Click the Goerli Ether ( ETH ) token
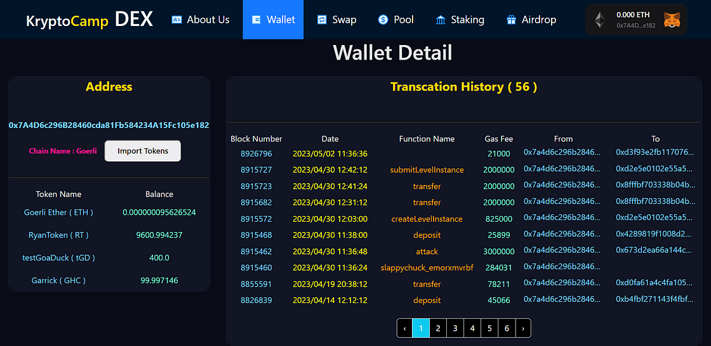The height and width of the screenshot is (346, 711). click(58, 212)
